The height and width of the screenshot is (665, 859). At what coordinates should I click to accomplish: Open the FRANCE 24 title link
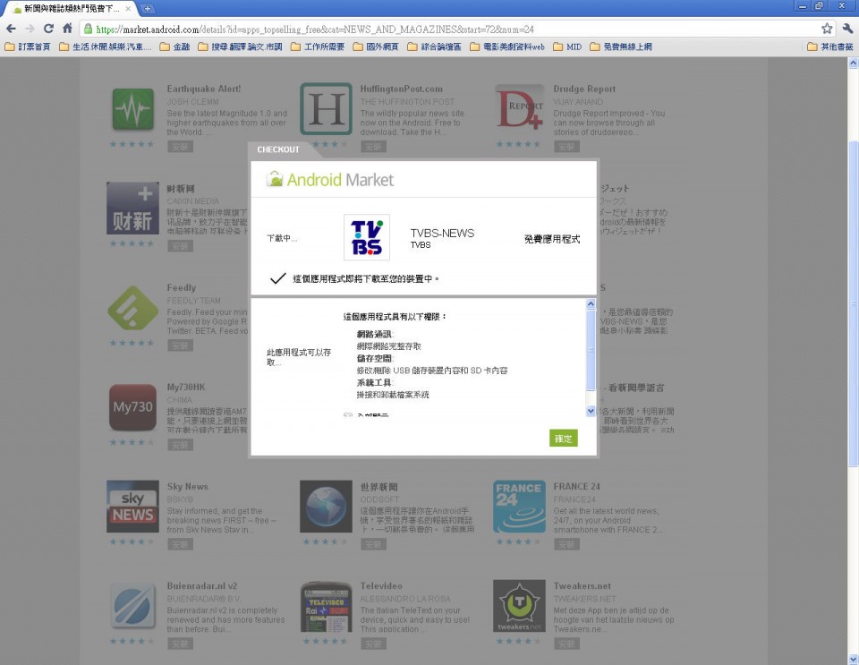click(577, 486)
